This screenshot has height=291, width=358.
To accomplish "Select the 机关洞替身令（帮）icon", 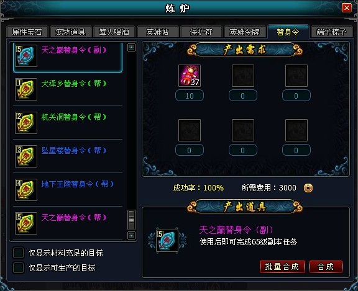I will (x=26, y=123).
